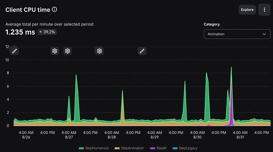Click the yellow StepAnimation color swatch

tap(117, 148)
